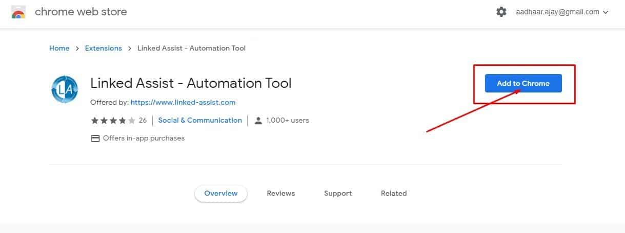Select the Overview tab
Screen dimensions: 625x233
click(221, 193)
